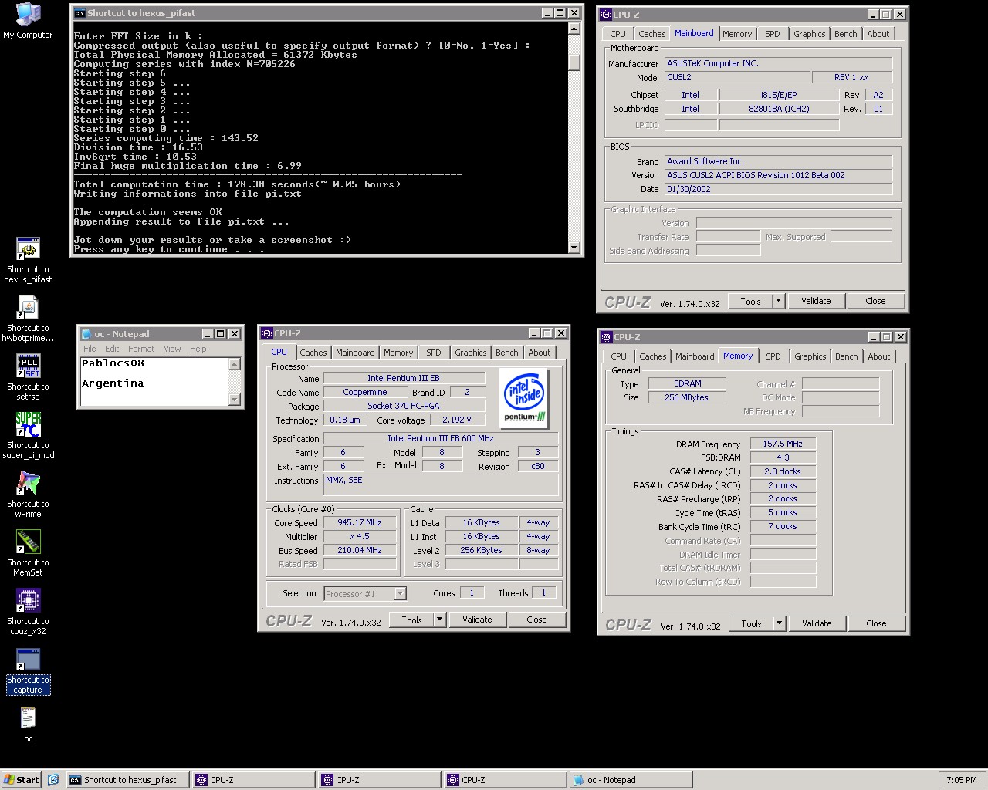
Task: Click the console scrollbar down arrow
Action: coord(574,247)
